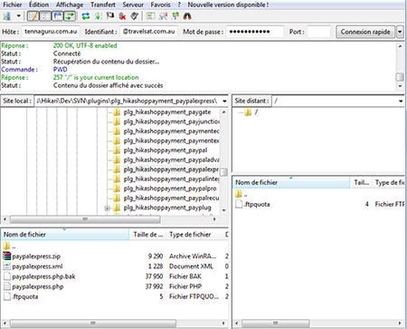This screenshot has height=329, width=407.
Task: Open the ? help menu
Action: (x=179, y=5)
